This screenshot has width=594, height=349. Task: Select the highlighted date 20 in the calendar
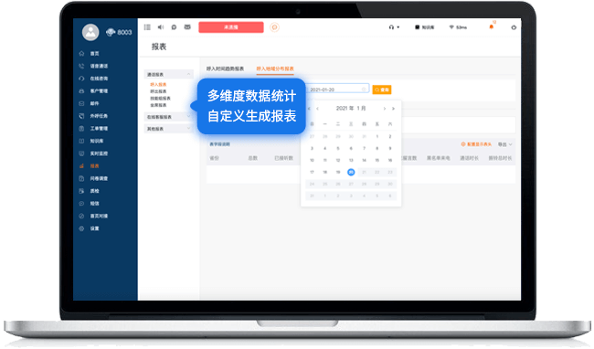point(351,173)
